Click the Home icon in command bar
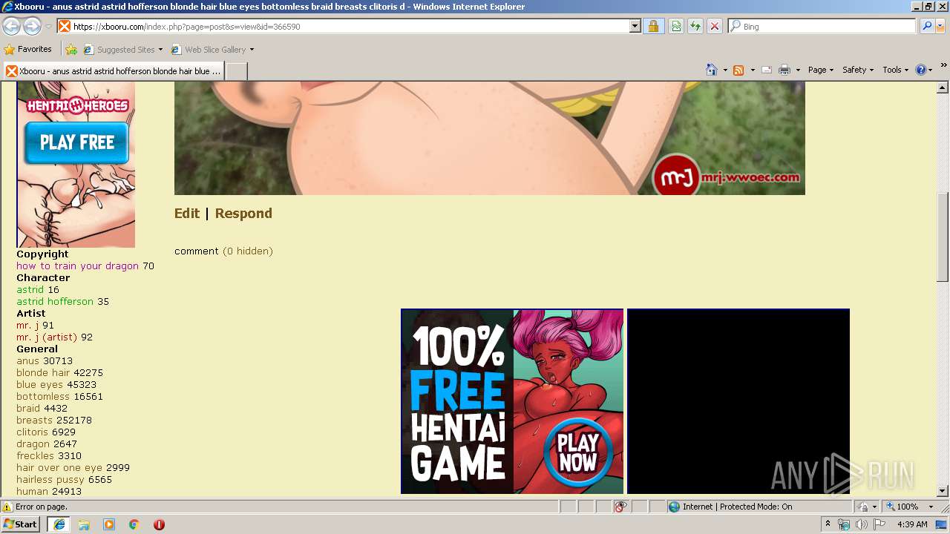The width and height of the screenshot is (950, 534). [x=712, y=70]
